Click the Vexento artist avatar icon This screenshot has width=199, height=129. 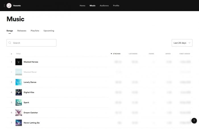pyautogui.click(x=9, y=5)
